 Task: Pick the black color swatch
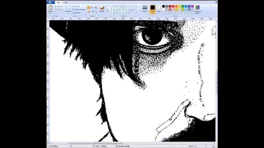pyautogui.click(x=163, y=7)
